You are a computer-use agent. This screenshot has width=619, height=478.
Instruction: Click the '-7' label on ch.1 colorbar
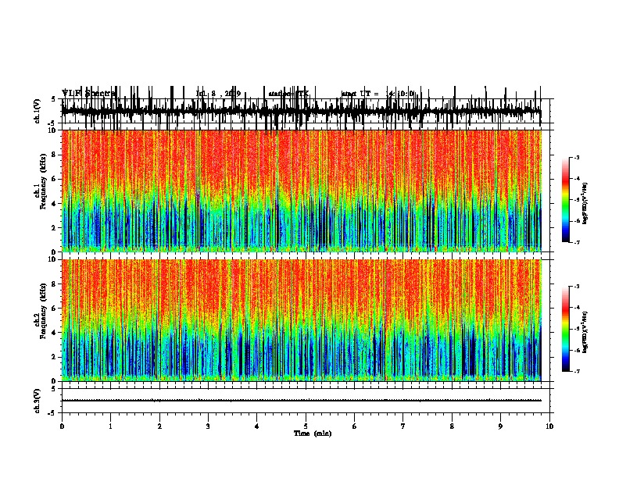coord(576,242)
